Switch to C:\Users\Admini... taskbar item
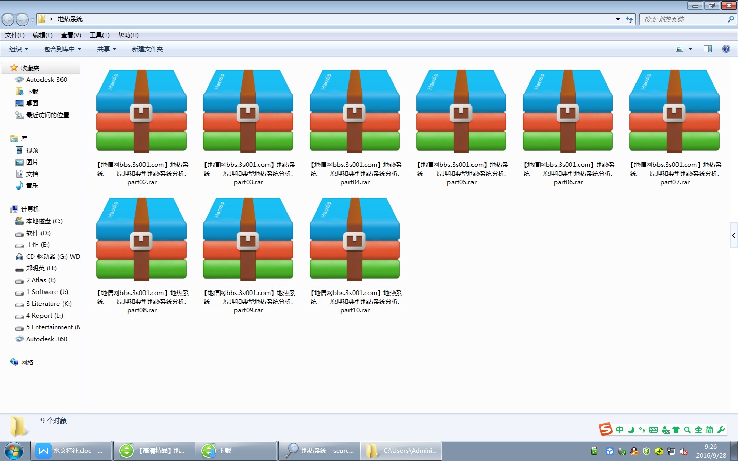The image size is (738, 461). (x=402, y=451)
